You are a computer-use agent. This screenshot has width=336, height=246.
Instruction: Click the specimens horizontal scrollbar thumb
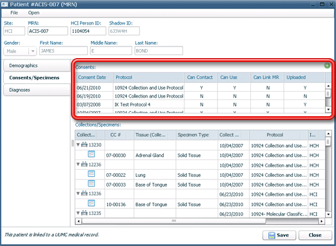173,221
